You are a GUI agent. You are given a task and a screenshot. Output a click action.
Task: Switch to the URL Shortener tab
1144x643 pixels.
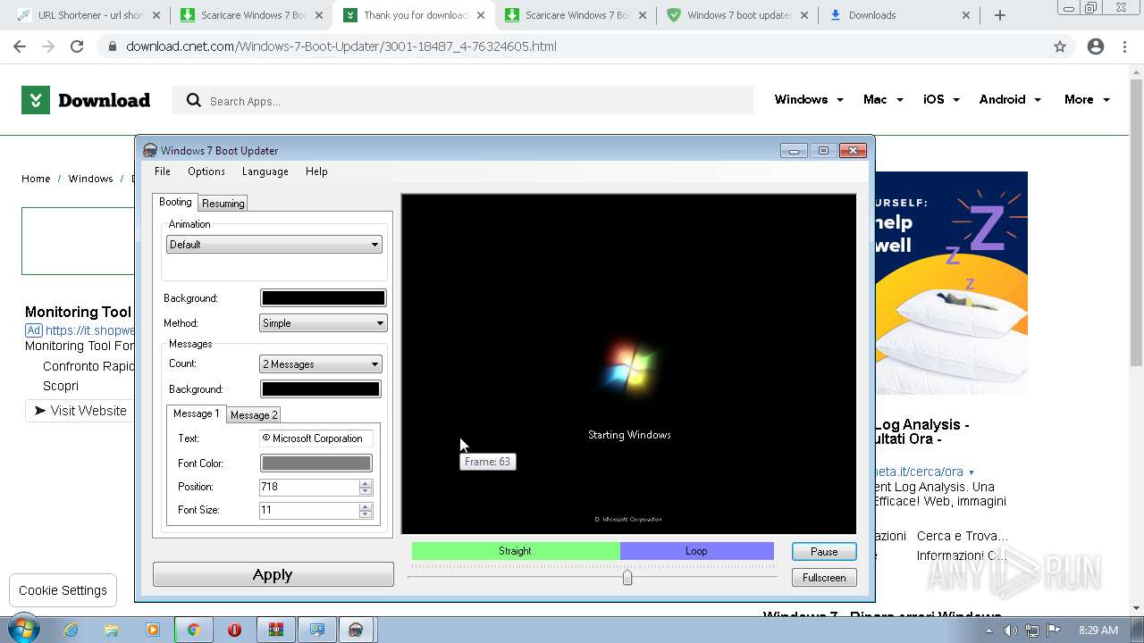tap(88, 15)
